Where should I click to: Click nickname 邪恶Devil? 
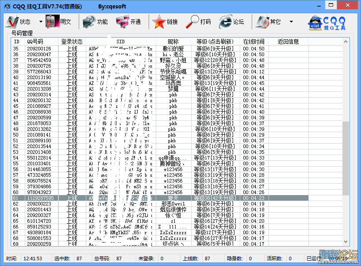tap(173, 204)
